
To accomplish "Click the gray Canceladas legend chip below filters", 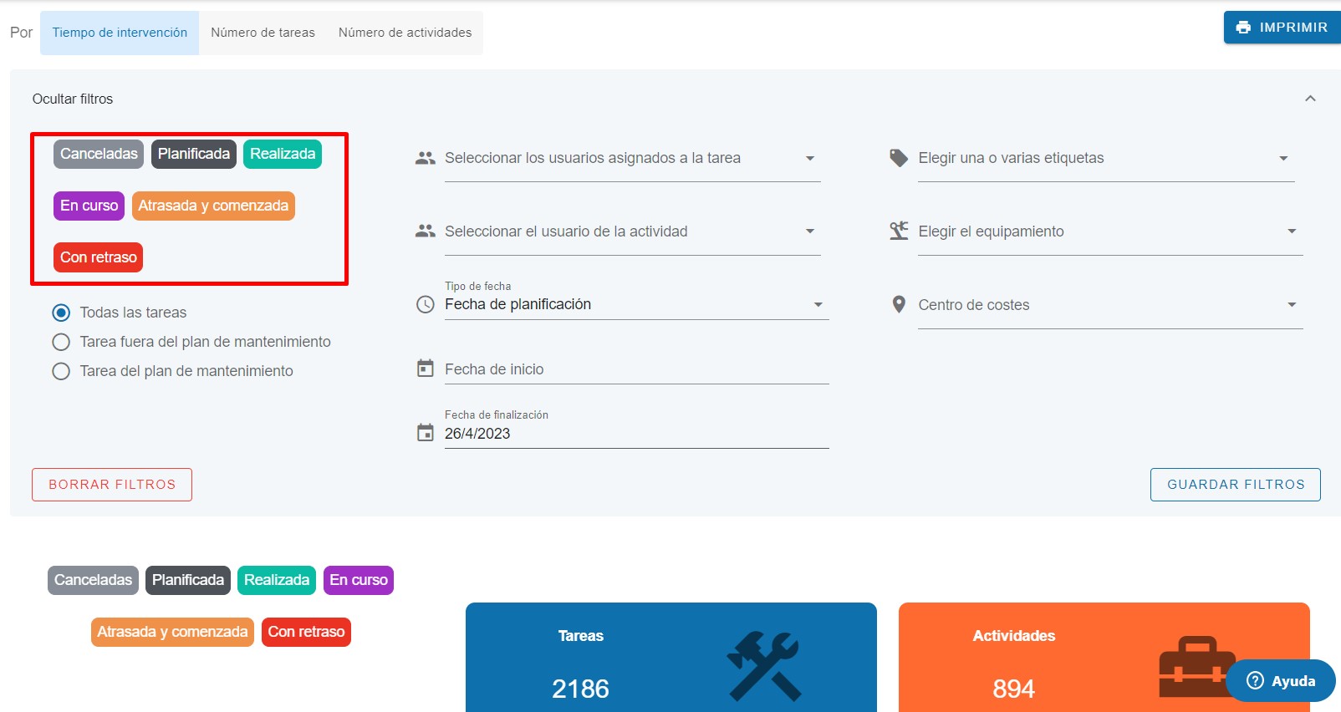I will (93, 580).
